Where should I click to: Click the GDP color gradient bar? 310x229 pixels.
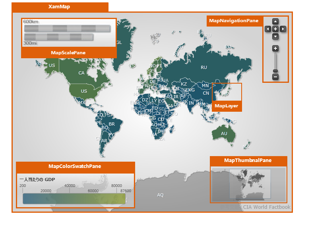74,198
